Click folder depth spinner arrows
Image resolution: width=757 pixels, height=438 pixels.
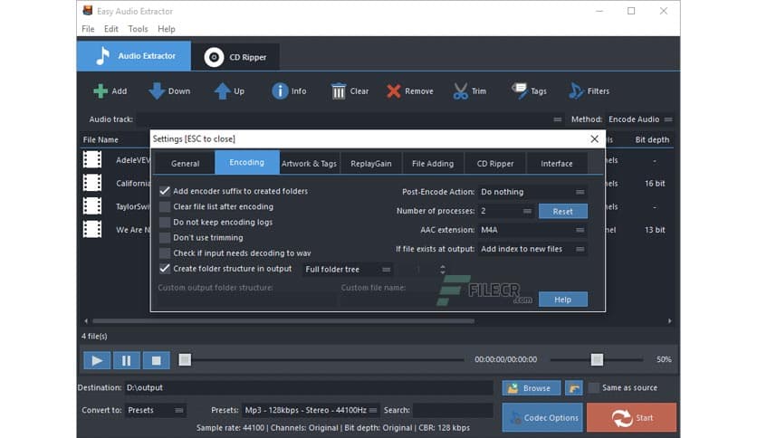443,269
